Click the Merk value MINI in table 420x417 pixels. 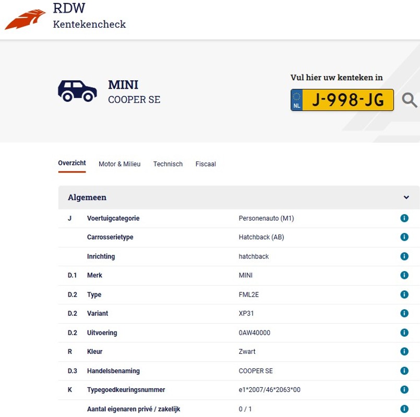246,275
